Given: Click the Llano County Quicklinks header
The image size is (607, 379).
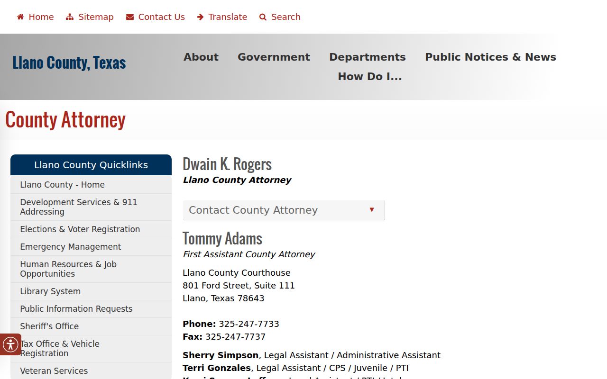Looking at the screenshot, I should tap(91, 165).
